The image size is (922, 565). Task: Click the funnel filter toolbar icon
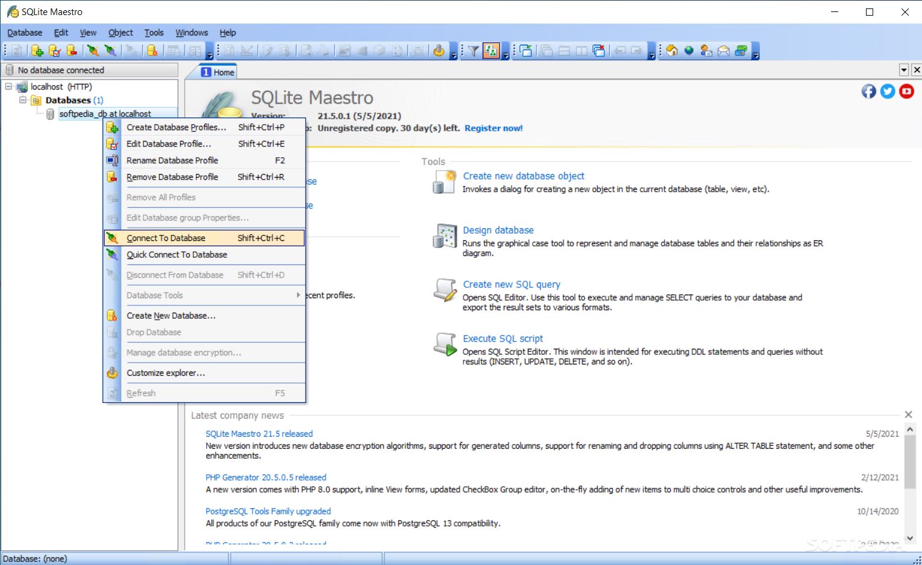474,51
